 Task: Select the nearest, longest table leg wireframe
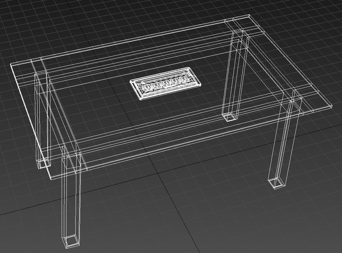72,196
